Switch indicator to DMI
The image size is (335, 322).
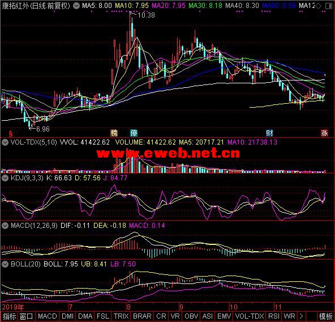pos(67,316)
